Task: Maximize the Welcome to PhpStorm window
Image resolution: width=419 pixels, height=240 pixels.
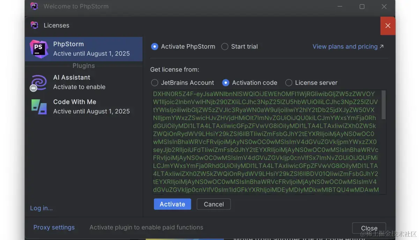Action: (x=362, y=6)
